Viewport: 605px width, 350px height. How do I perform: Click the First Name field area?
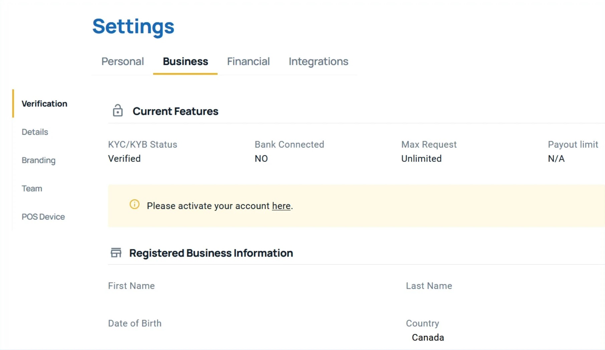131,286
